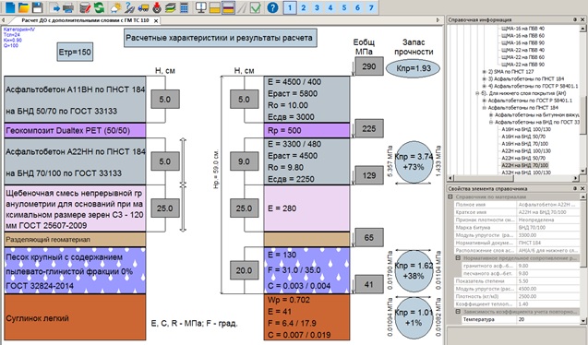Click the blue question mark help icon
The image size is (588, 345).
tap(272, 7)
